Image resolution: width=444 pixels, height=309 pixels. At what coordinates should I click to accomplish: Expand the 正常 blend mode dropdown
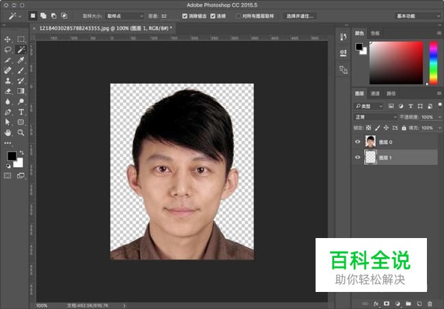pyautogui.click(x=376, y=117)
